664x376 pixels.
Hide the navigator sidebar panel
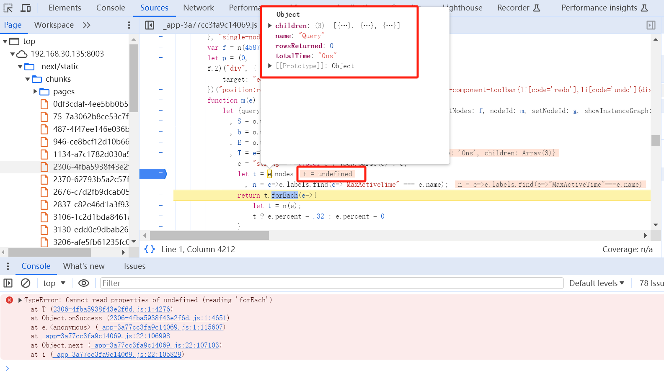click(150, 25)
